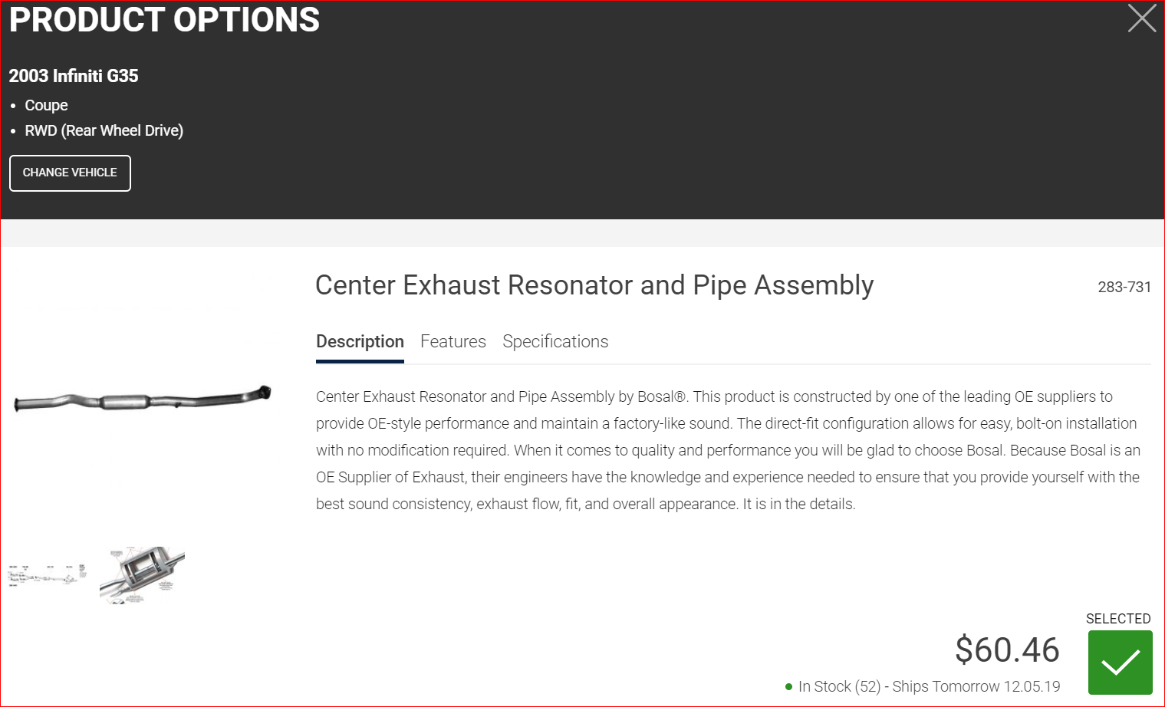This screenshot has height=707, width=1165.
Task: Click the RWD (Rear Wheel Drive) attribute
Action: pos(104,131)
